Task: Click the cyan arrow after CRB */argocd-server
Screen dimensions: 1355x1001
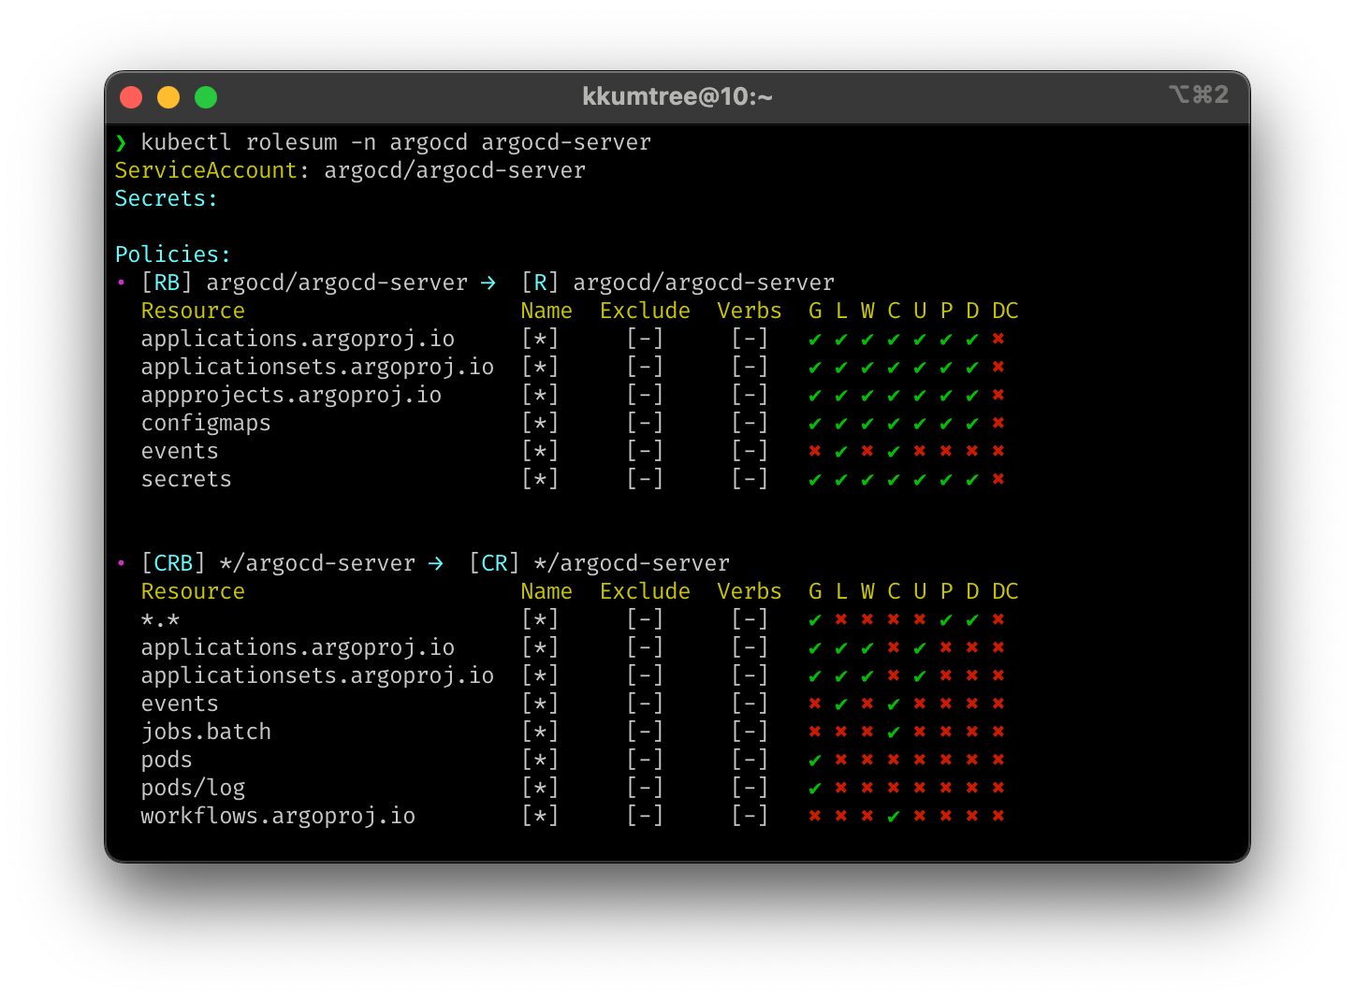Action: pyautogui.click(x=435, y=563)
